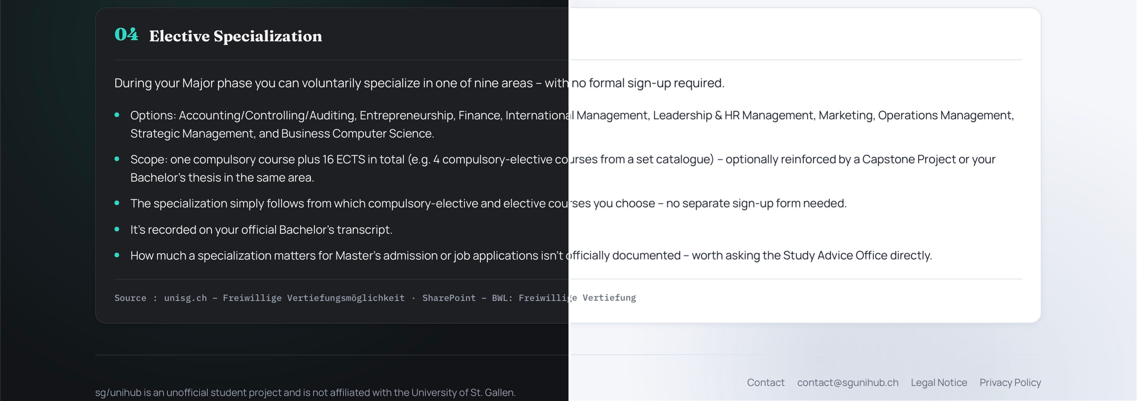Open the Contact footer link
This screenshot has width=1137, height=401.
pyautogui.click(x=765, y=382)
